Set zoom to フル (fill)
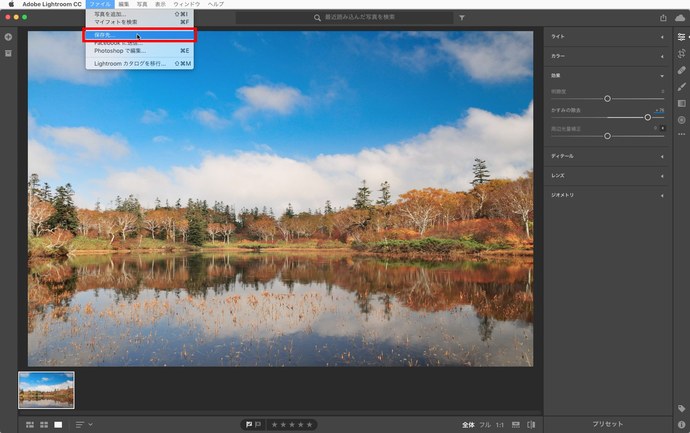 [485, 425]
